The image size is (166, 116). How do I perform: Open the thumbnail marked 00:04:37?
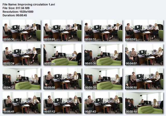pyautogui.click(x=22, y=78)
